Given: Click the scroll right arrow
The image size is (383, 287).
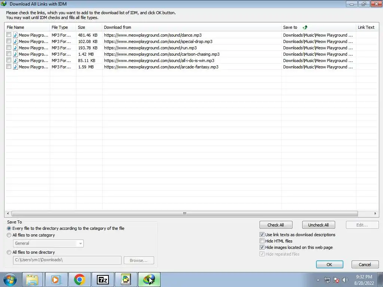Looking at the screenshot, I should tap(375, 213).
